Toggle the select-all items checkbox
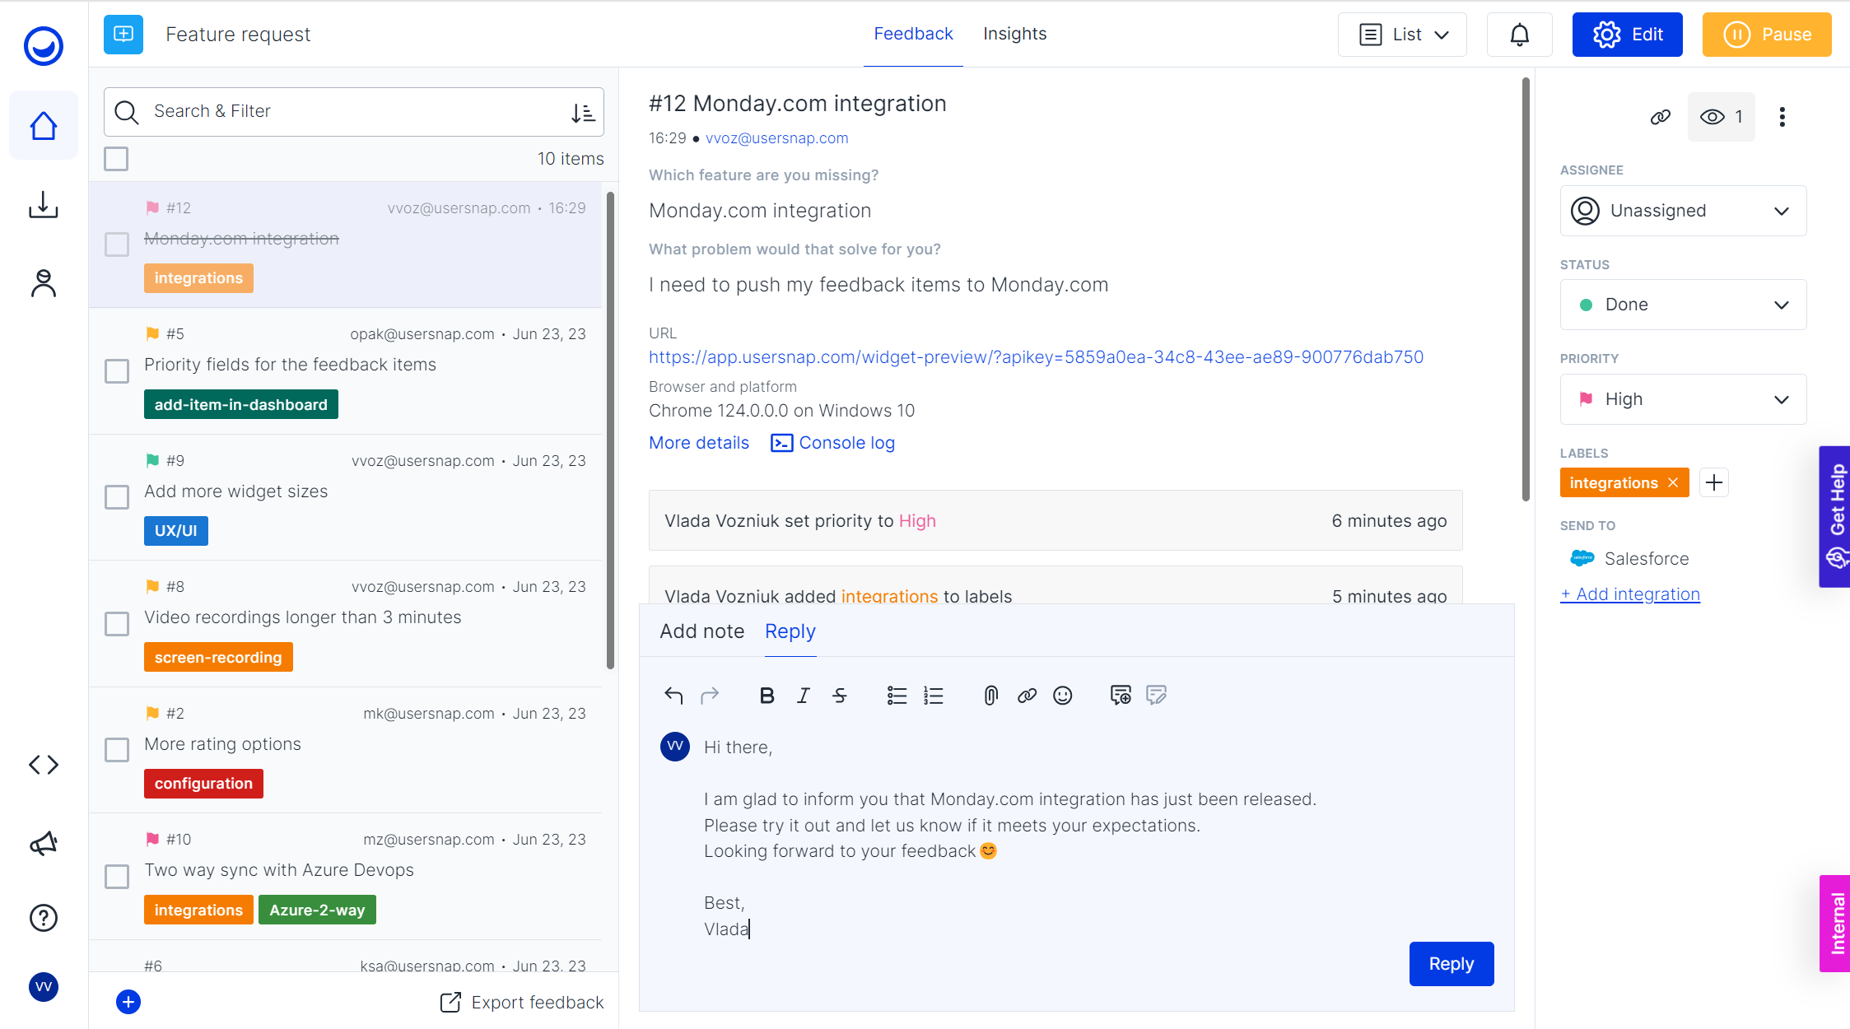Image resolution: width=1850 pixels, height=1029 pixels. [116, 159]
